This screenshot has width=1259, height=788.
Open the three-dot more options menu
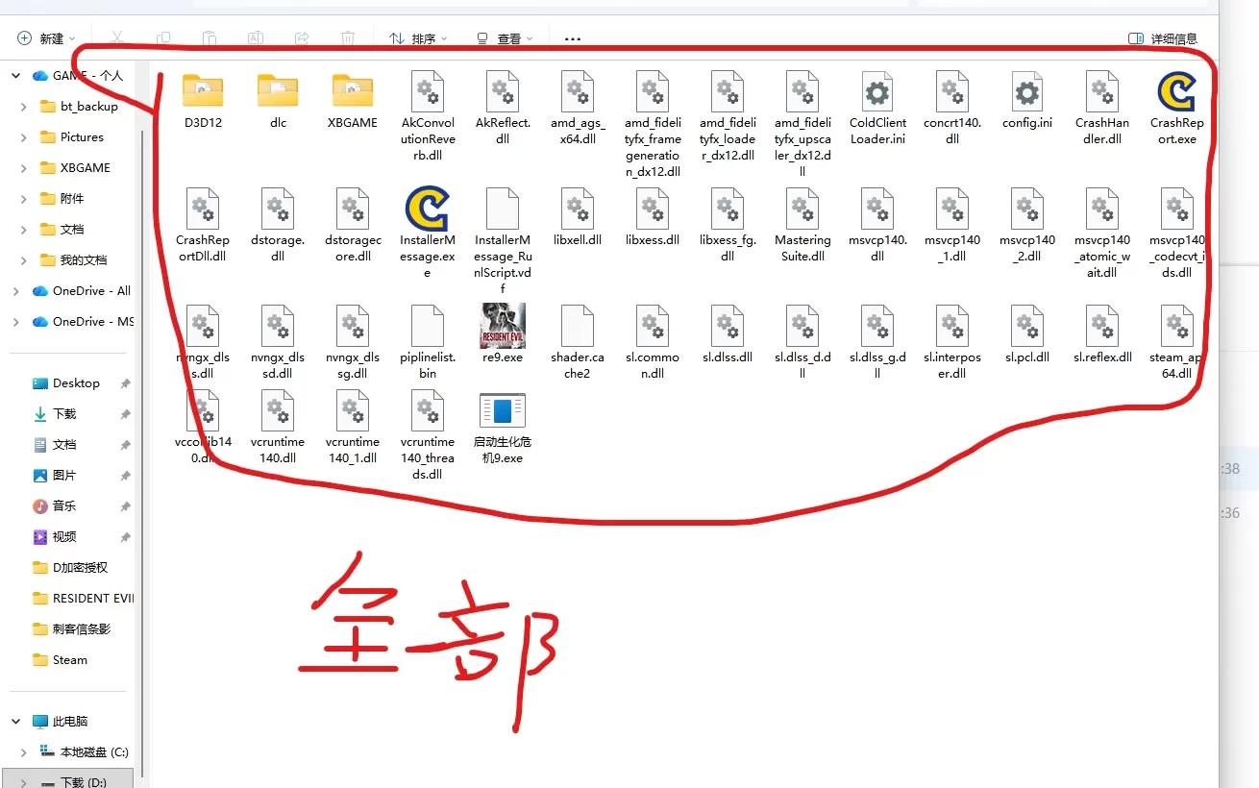(573, 38)
